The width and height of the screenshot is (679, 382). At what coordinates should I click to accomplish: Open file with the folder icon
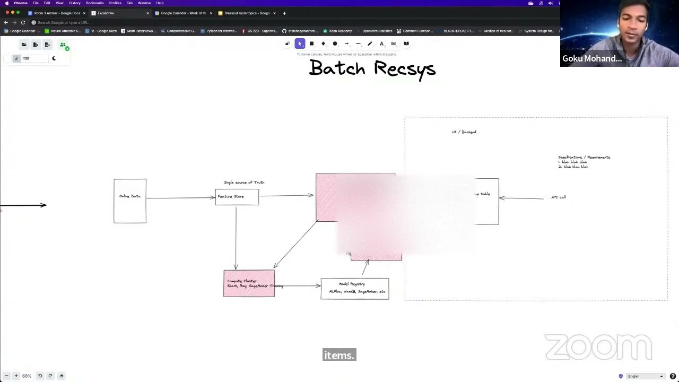(24, 45)
